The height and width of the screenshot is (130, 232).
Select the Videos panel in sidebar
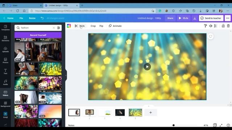pyautogui.click(x=5, y=93)
